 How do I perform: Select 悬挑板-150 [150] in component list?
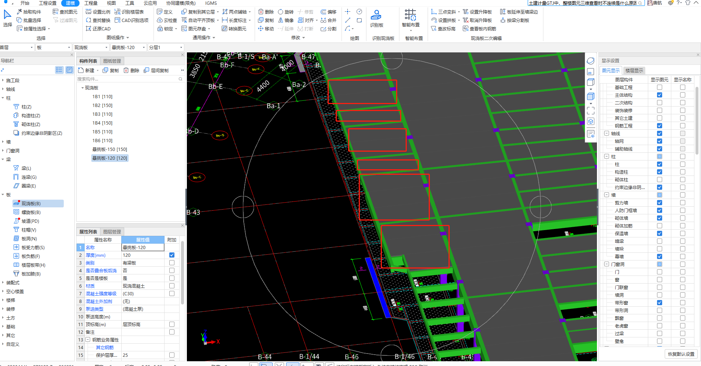[110, 149]
